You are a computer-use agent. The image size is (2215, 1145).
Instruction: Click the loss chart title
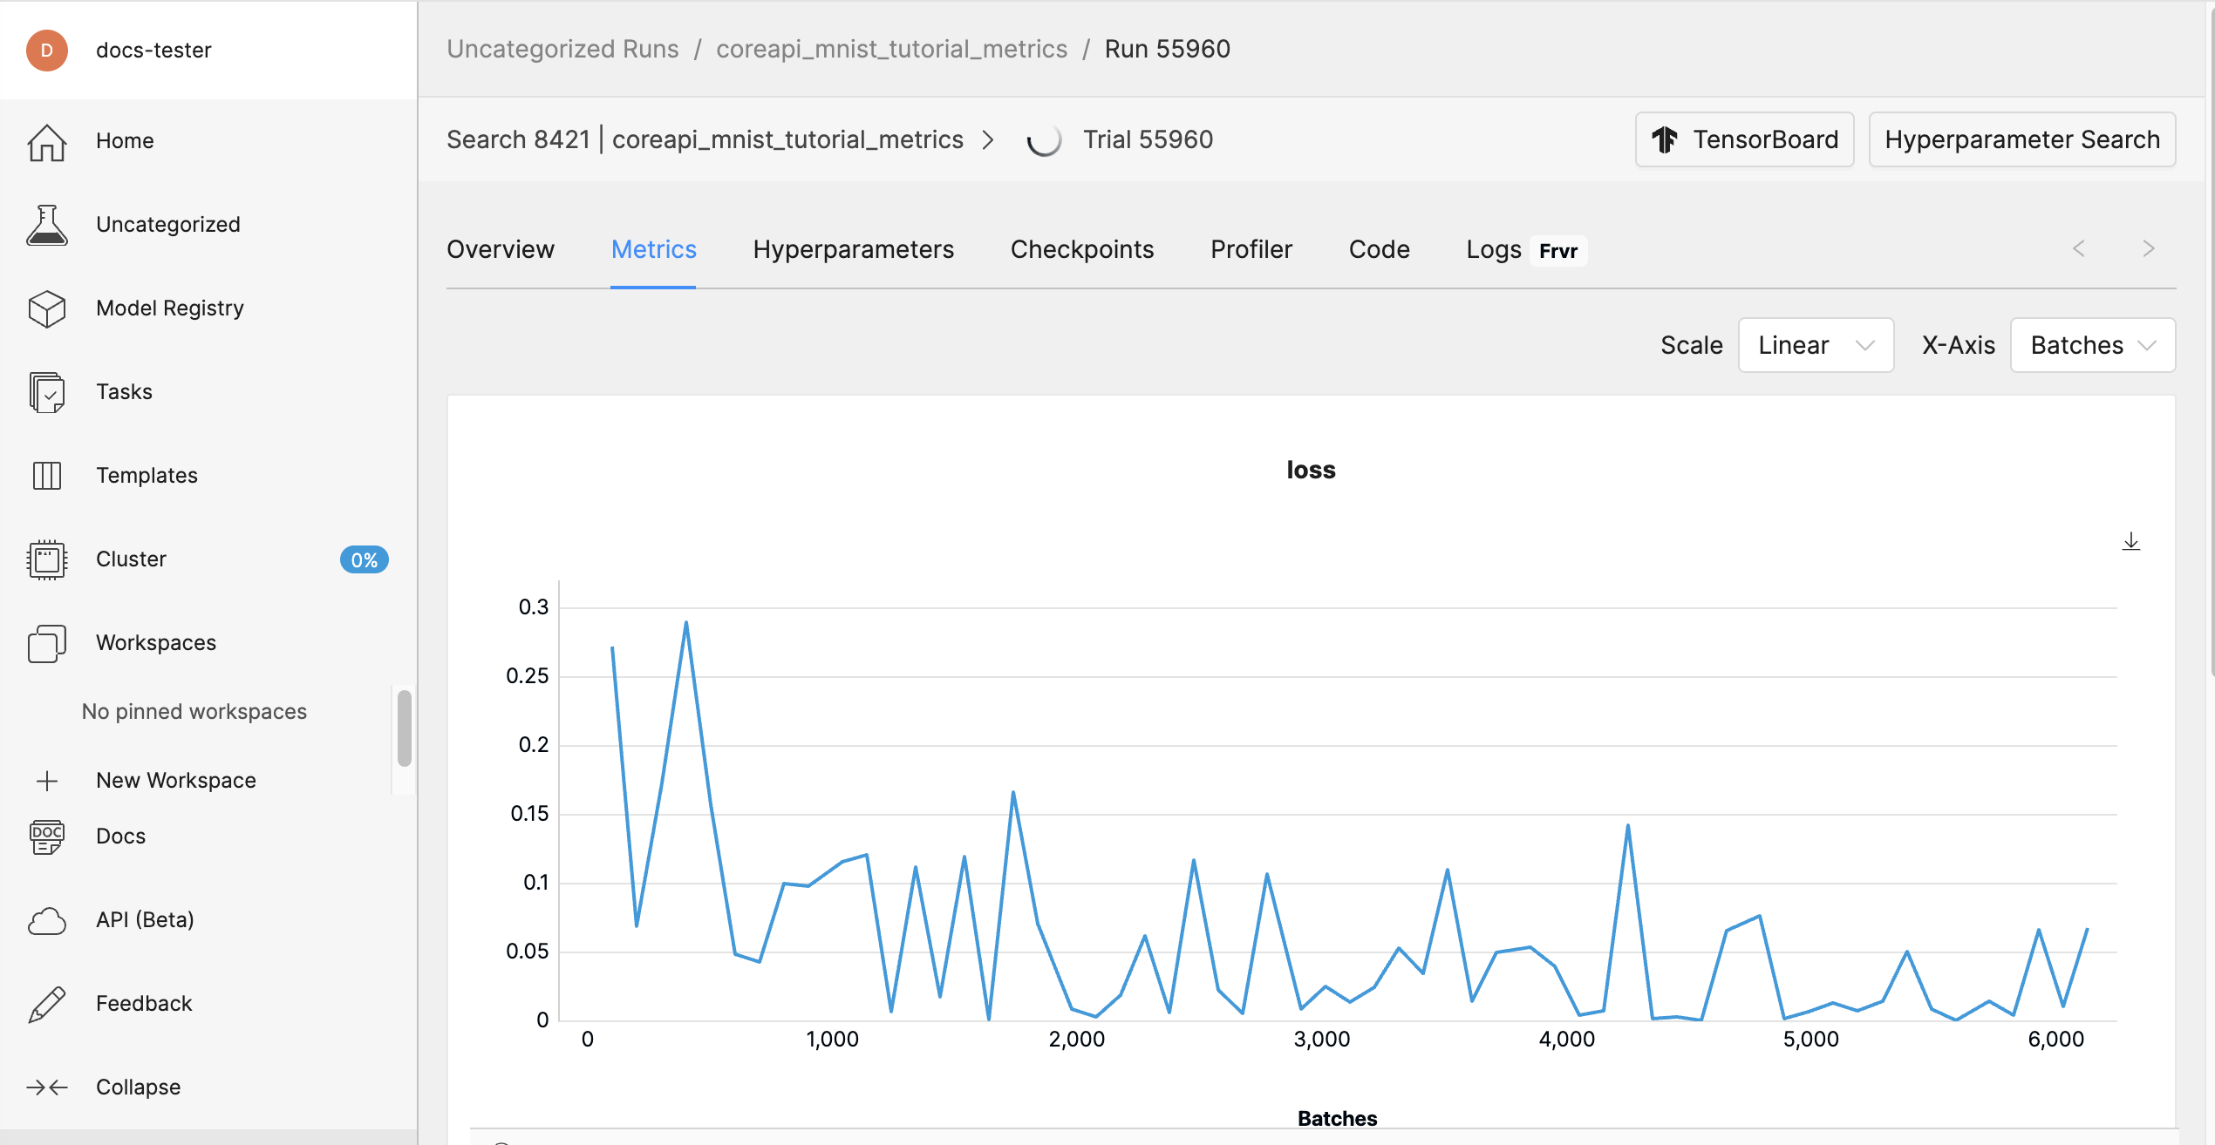pyautogui.click(x=1311, y=470)
